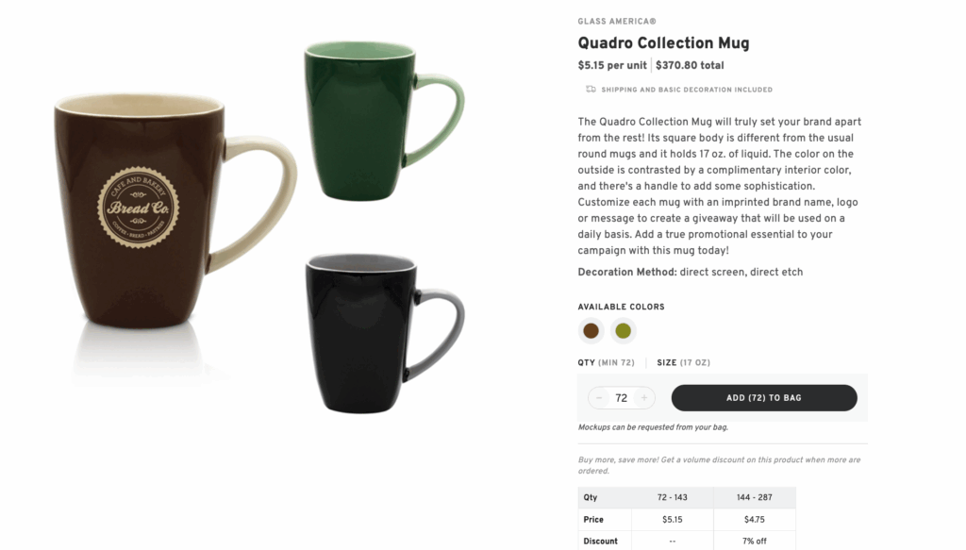The height and width of the screenshot is (550, 966).
Task: Click the $5.15 per unit price text
Action: click(x=614, y=65)
